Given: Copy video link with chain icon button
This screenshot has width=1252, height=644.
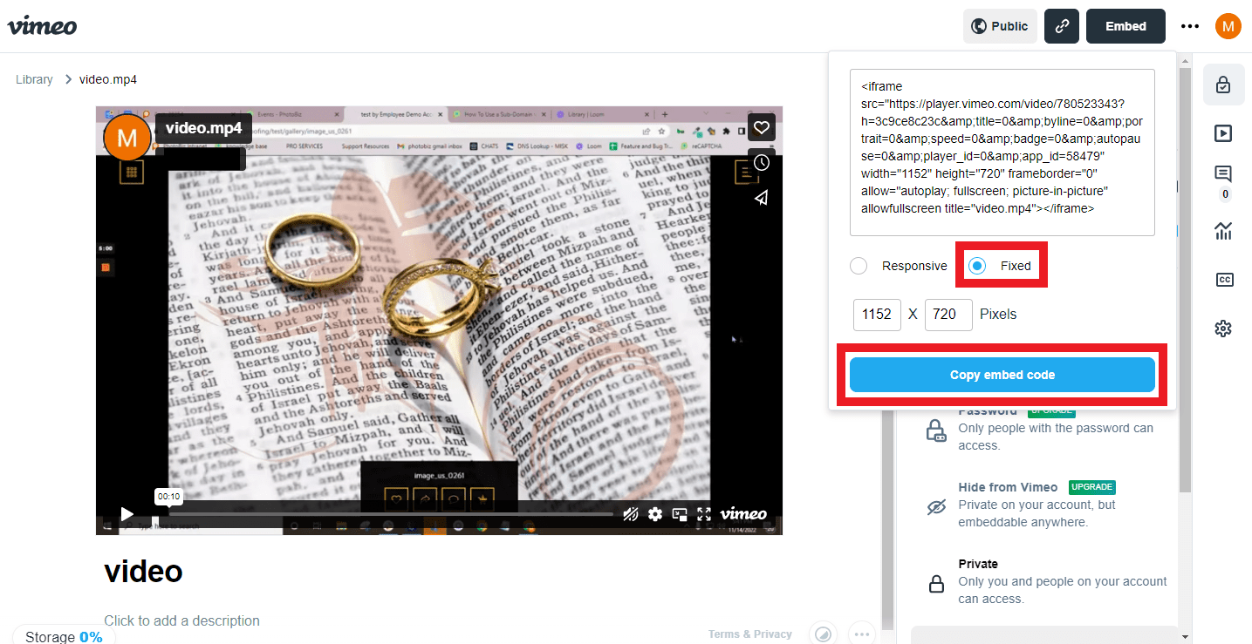Looking at the screenshot, I should (x=1062, y=26).
